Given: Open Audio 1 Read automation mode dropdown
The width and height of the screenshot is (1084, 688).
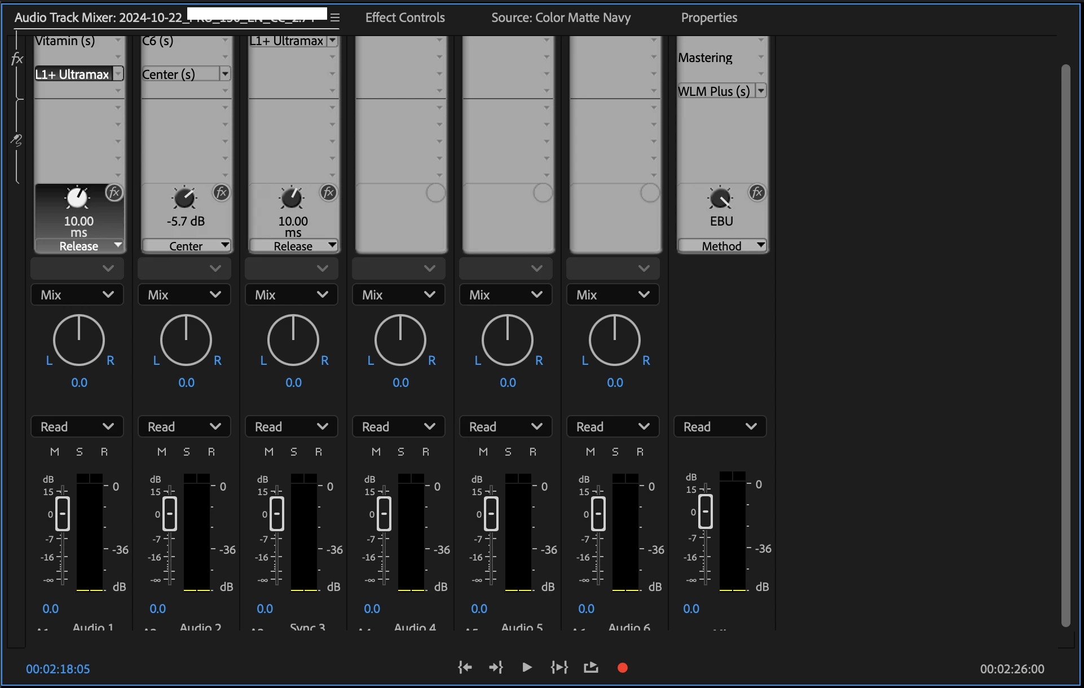Looking at the screenshot, I should [77, 427].
